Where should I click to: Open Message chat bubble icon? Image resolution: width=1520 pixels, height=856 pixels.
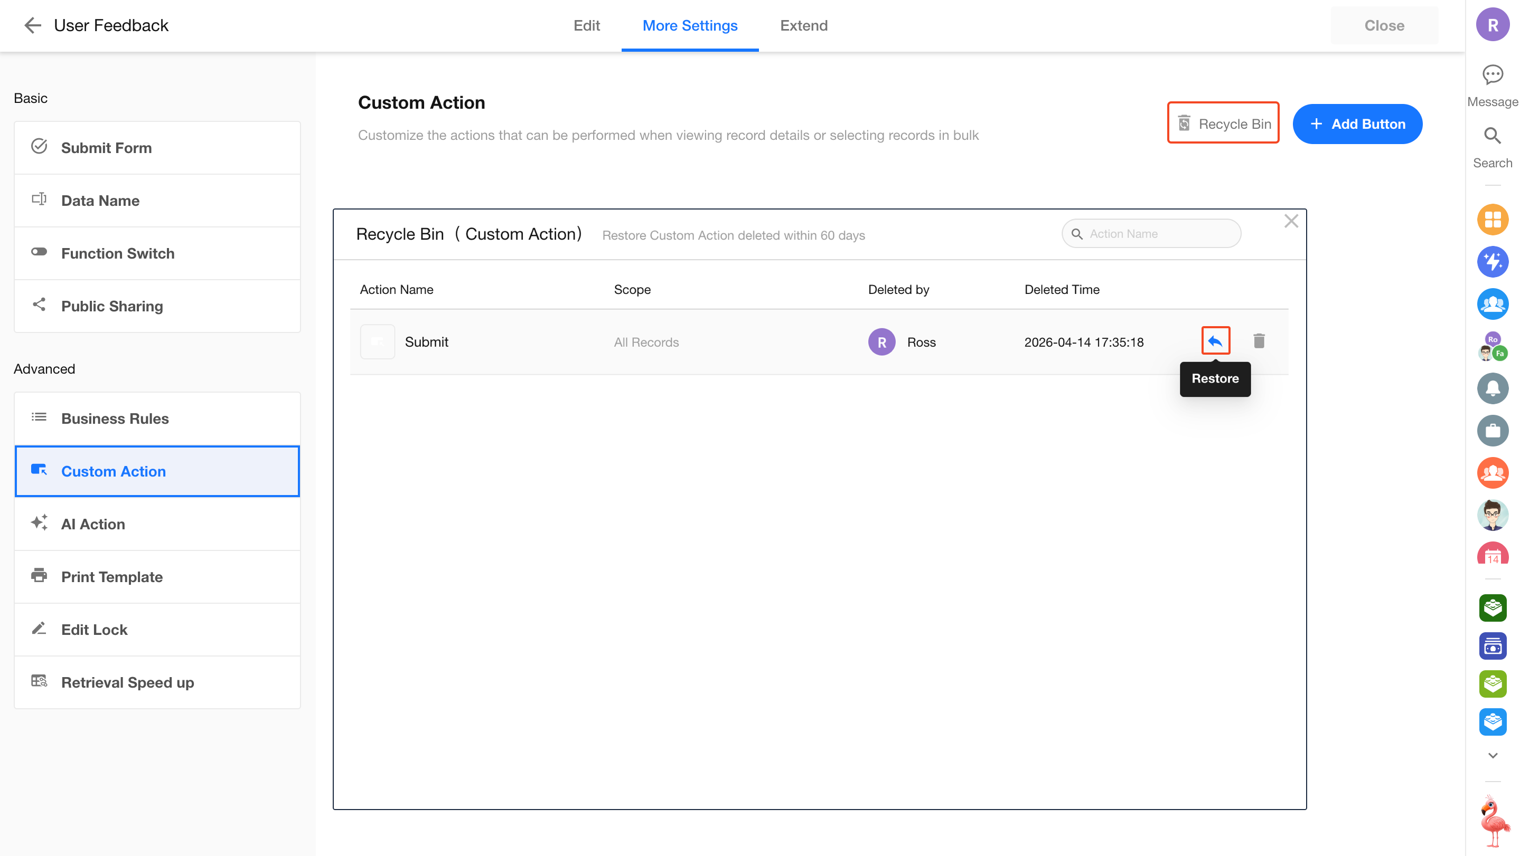[x=1492, y=75]
